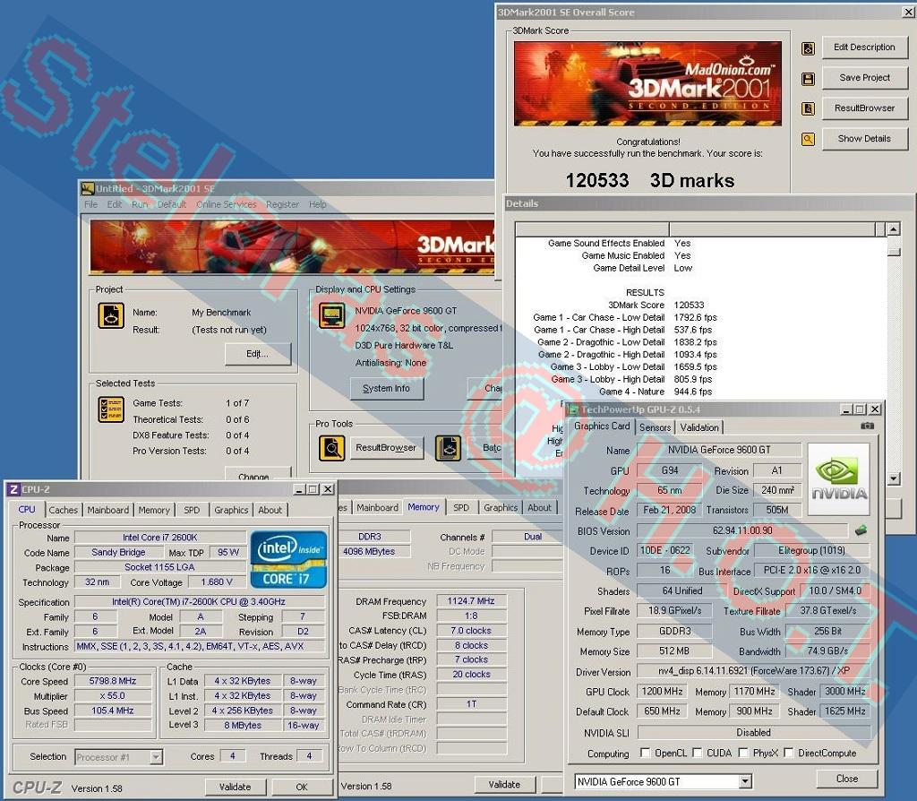This screenshot has height=801, width=917.
Task: Open the Help menu in 3DMark2001 SE
Action: click(318, 204)
